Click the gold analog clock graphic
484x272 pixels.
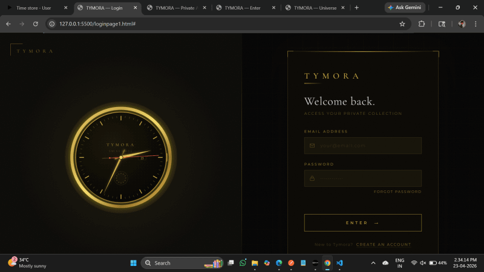click(x=121, y=157)
